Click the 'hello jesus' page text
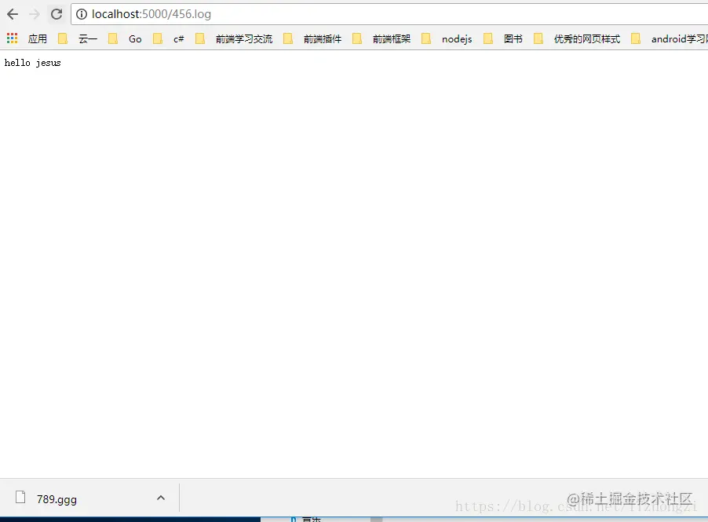708x522 pixels. (x=32, y=63)
